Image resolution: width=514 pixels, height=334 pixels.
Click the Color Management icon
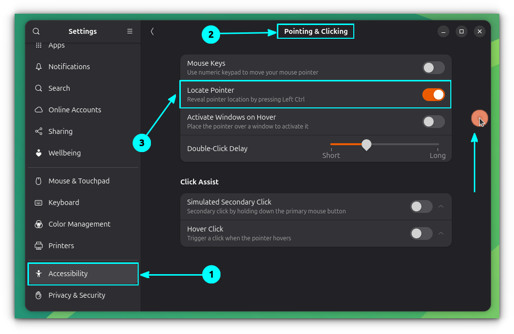pos(39,224)
